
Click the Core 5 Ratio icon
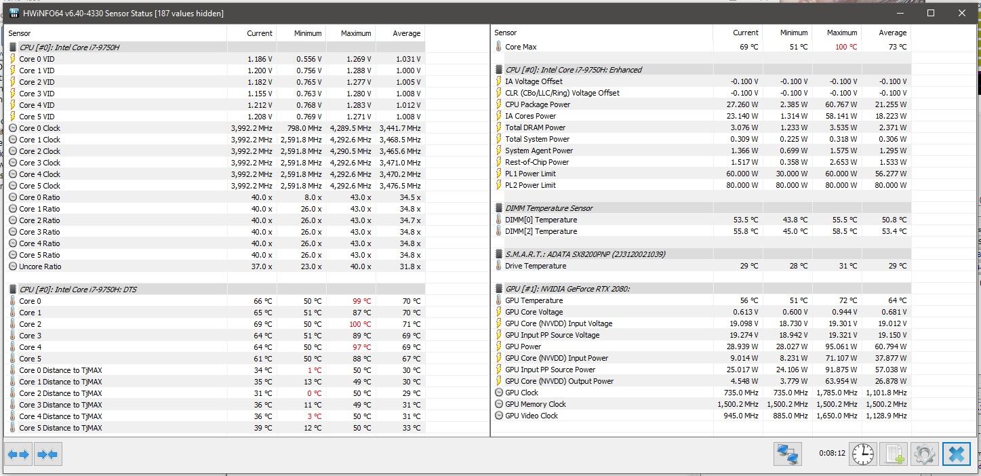point(13,255)
